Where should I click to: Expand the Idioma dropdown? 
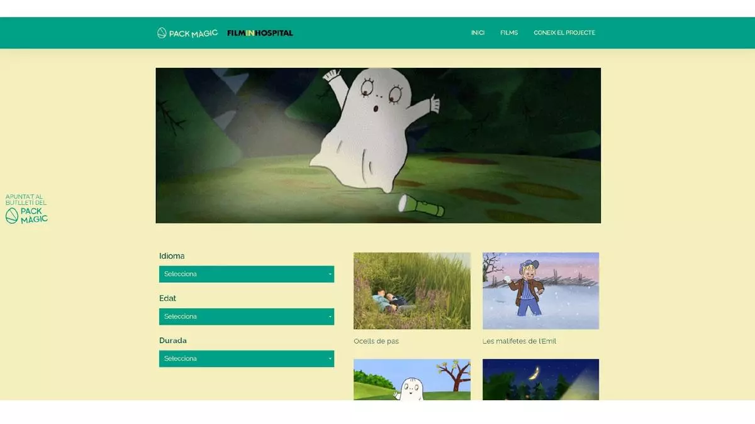coord(246,274)
